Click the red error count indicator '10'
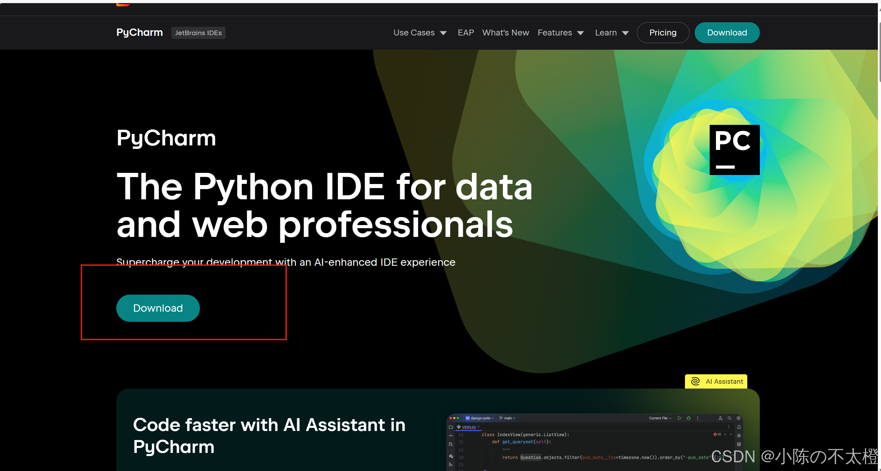Screen dimensions: 881x471 717,434
